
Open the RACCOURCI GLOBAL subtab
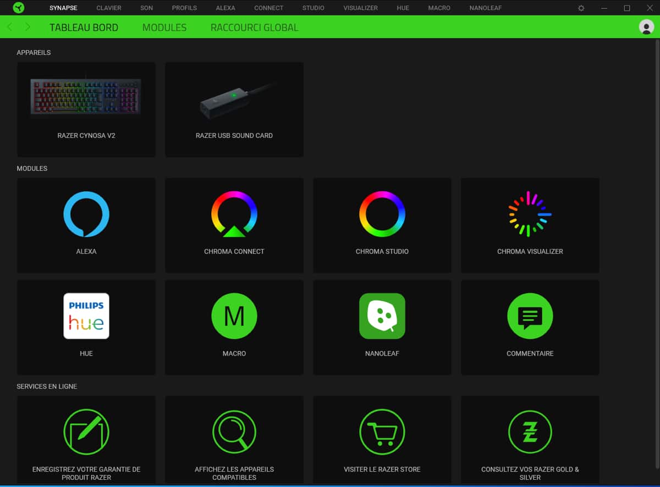point(255,27)
